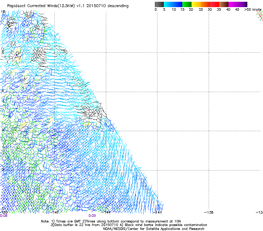Image resolution: width=263 pixels, height=231 pixels.
Task: Click the gray 0-5 knots color band
Action: pos(159,4)
